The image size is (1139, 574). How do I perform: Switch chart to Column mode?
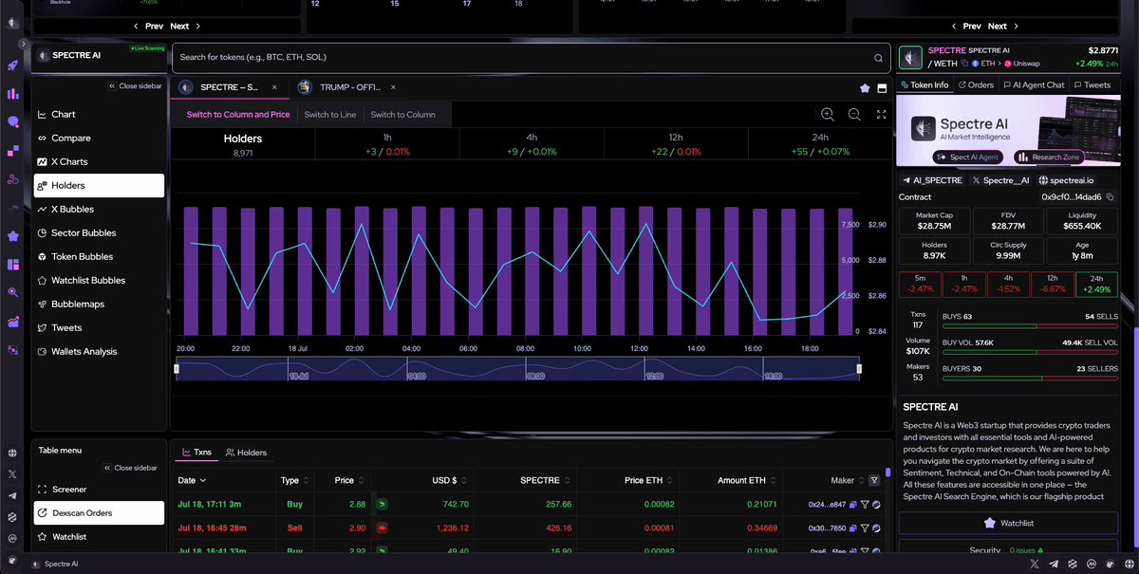click(x=403, y=115)
